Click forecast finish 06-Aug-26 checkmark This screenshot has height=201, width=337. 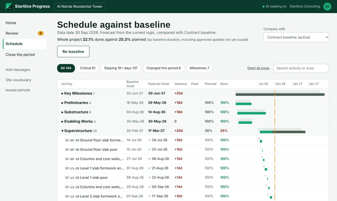coord(150,159)
